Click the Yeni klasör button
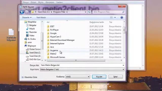This screenshot has width=162, height=91. coord(41,17)
